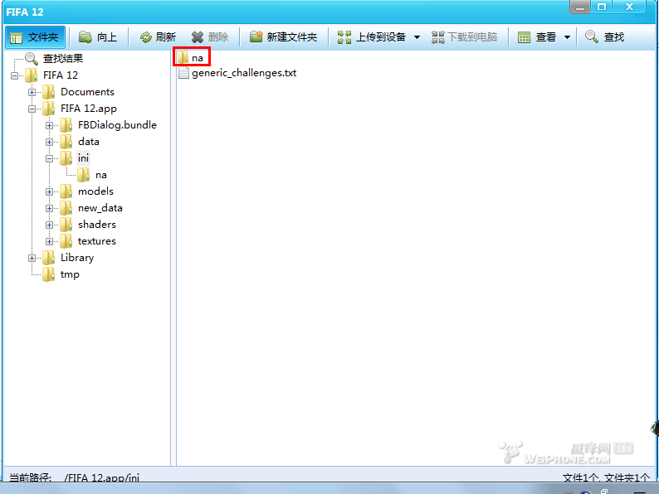Select the ini folder label in the tree
Image resolution: width=659 pixels, height=494 pixels.
tap(83, 158)
